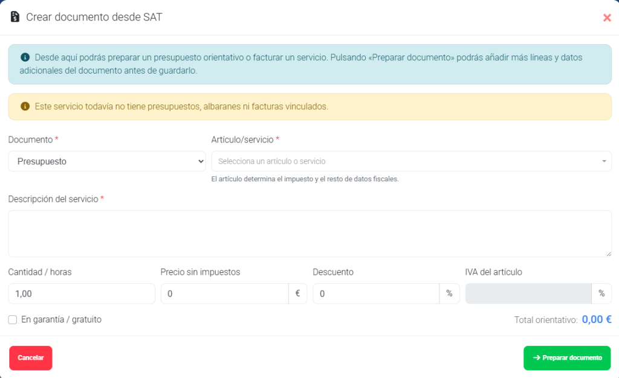Click the Cancelar button
The image size is (619, 378).
tap(31, 358)
